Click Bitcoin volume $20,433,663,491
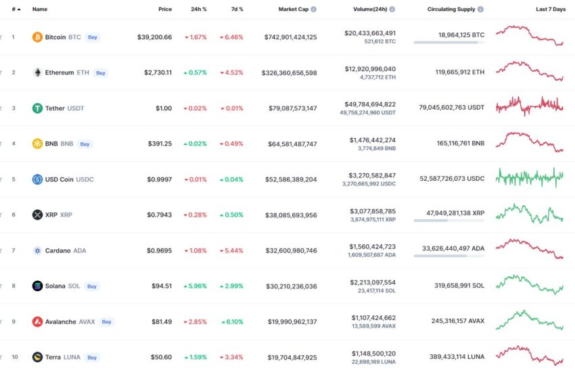The height and width of the screenshot is (373, 575). pos(370,33)
